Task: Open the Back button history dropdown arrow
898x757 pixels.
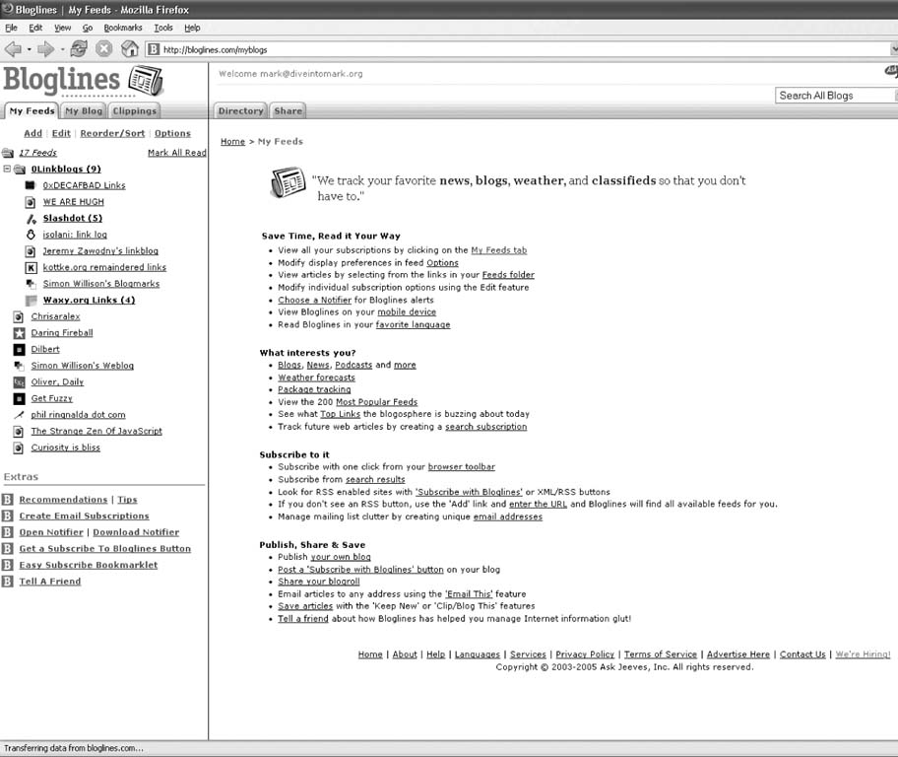Action: [29, 50]
